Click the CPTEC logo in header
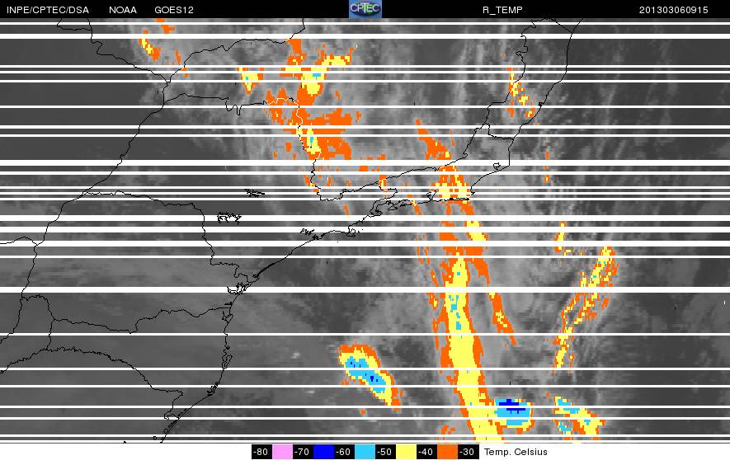This screenshot has height=460, width=730. click(x=365, y=9)
